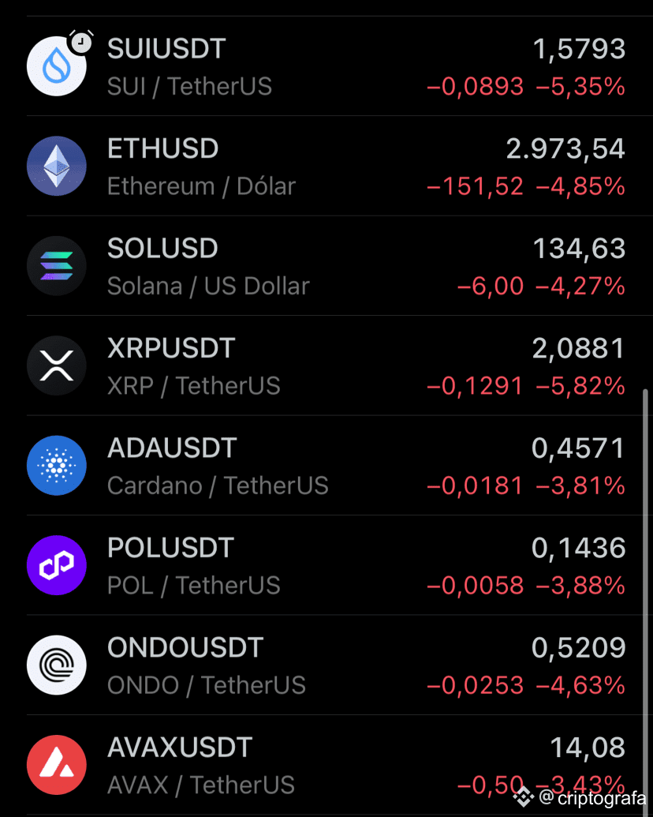This screenshot has width=653, height=817.
Task: Tap the Ethereum diamond logo icon
Action: point(56,167)
